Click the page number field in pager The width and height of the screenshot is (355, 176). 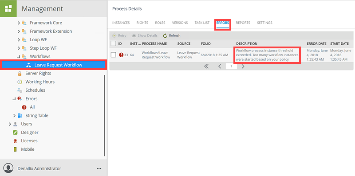coord(231,66)
